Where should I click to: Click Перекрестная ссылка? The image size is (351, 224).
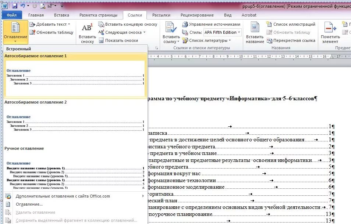(x=291, y=40)
